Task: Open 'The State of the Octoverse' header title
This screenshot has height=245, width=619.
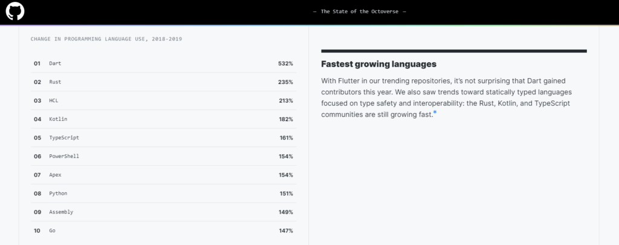Action: (359, 11)
